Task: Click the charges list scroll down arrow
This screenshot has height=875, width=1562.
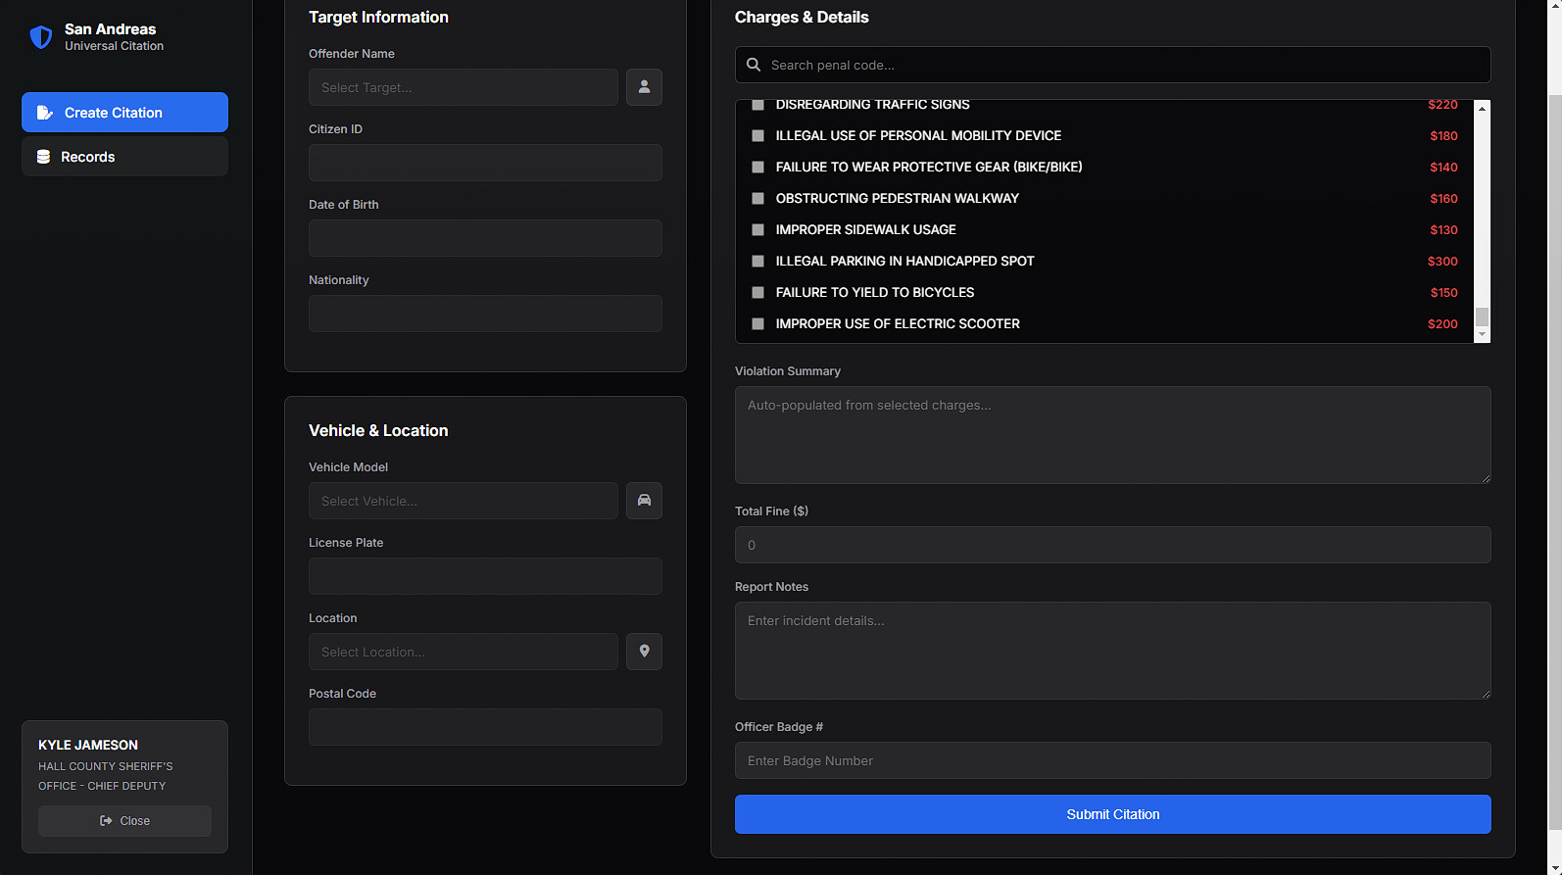Action: click(x=1482, y=335)
